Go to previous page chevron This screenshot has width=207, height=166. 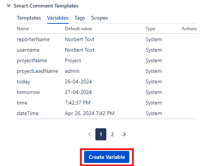coord(89,134)
